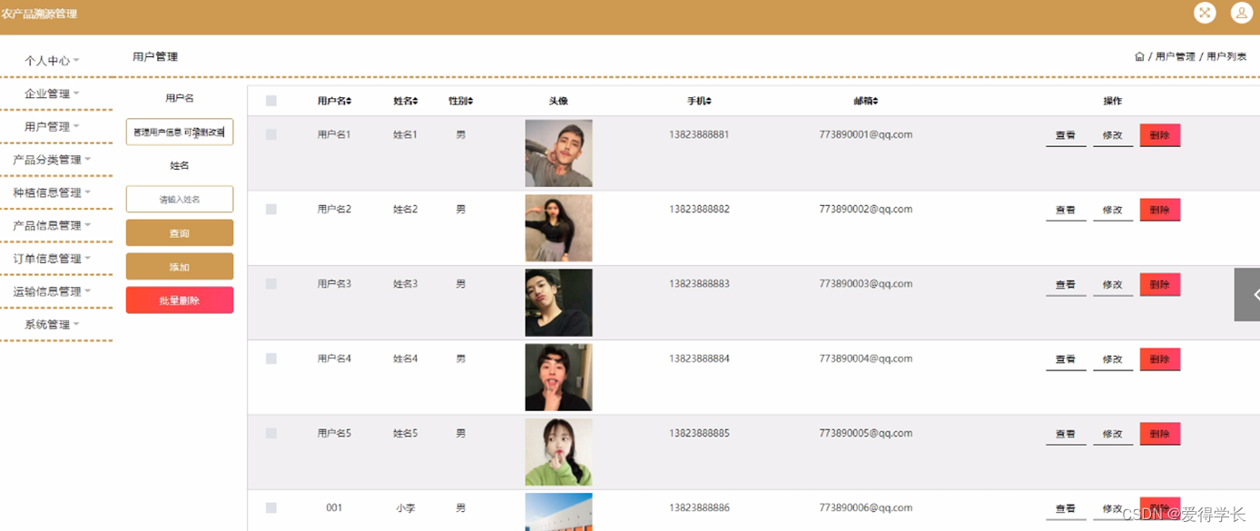
Task: Check the row for 用户名1
Action: [271, 134]
